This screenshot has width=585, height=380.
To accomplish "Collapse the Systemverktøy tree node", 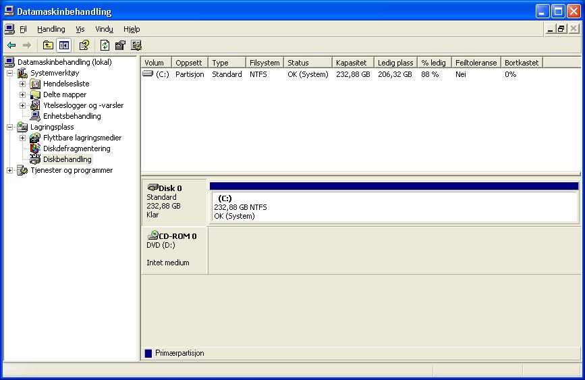I will coord(10,73).
